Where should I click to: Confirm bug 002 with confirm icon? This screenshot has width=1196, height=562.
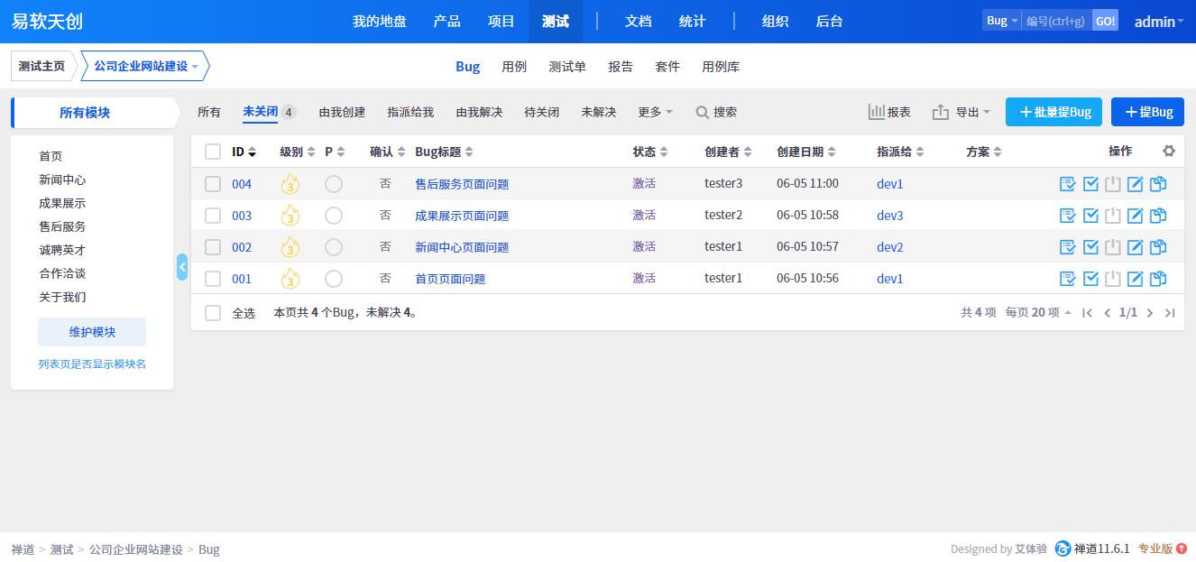pos(1068,247)
